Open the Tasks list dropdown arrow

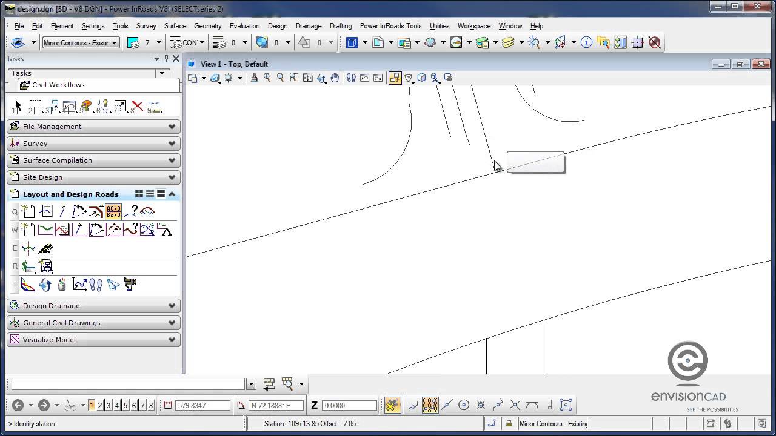[x=162, y=73]
